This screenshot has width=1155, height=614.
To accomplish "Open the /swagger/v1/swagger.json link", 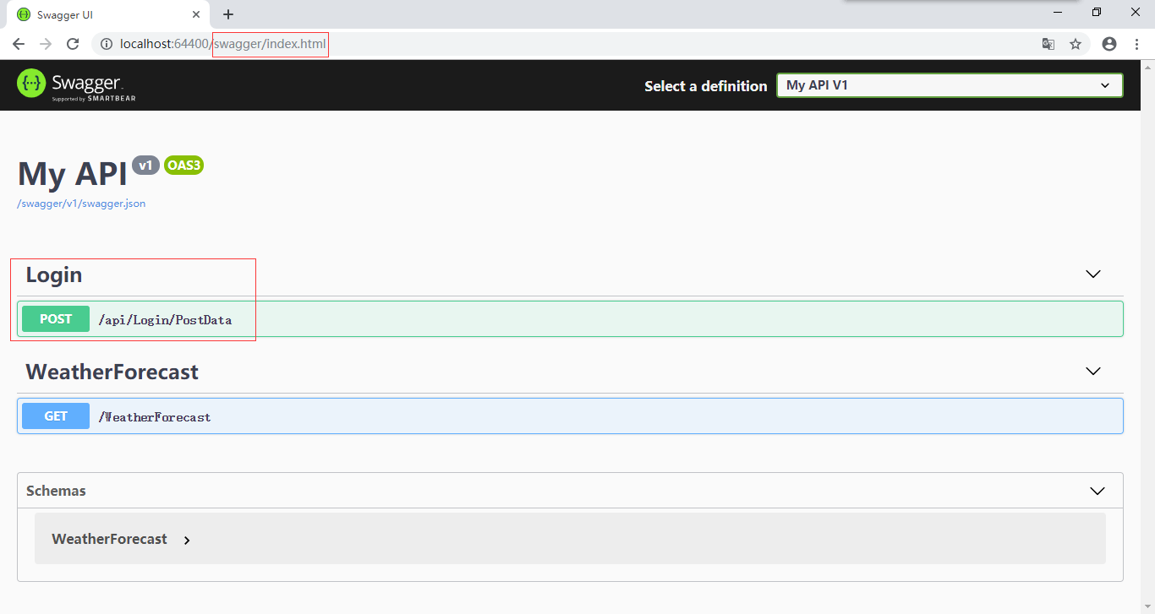I will point(81,204).
